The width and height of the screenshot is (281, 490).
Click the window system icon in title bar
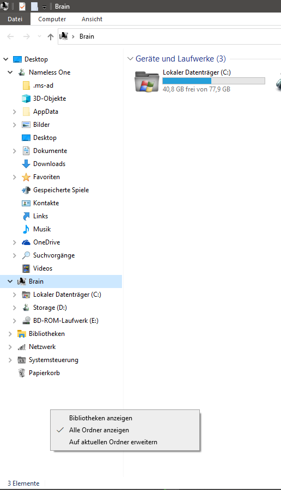tap(5, 6)
